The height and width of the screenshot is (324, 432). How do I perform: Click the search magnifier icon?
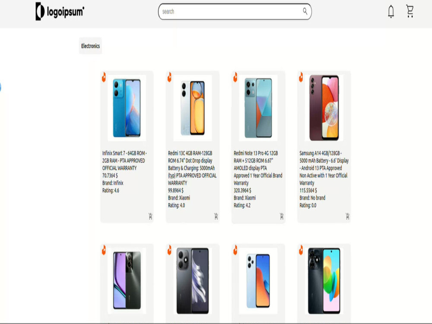pyautogui.click(x=305, y=11)
